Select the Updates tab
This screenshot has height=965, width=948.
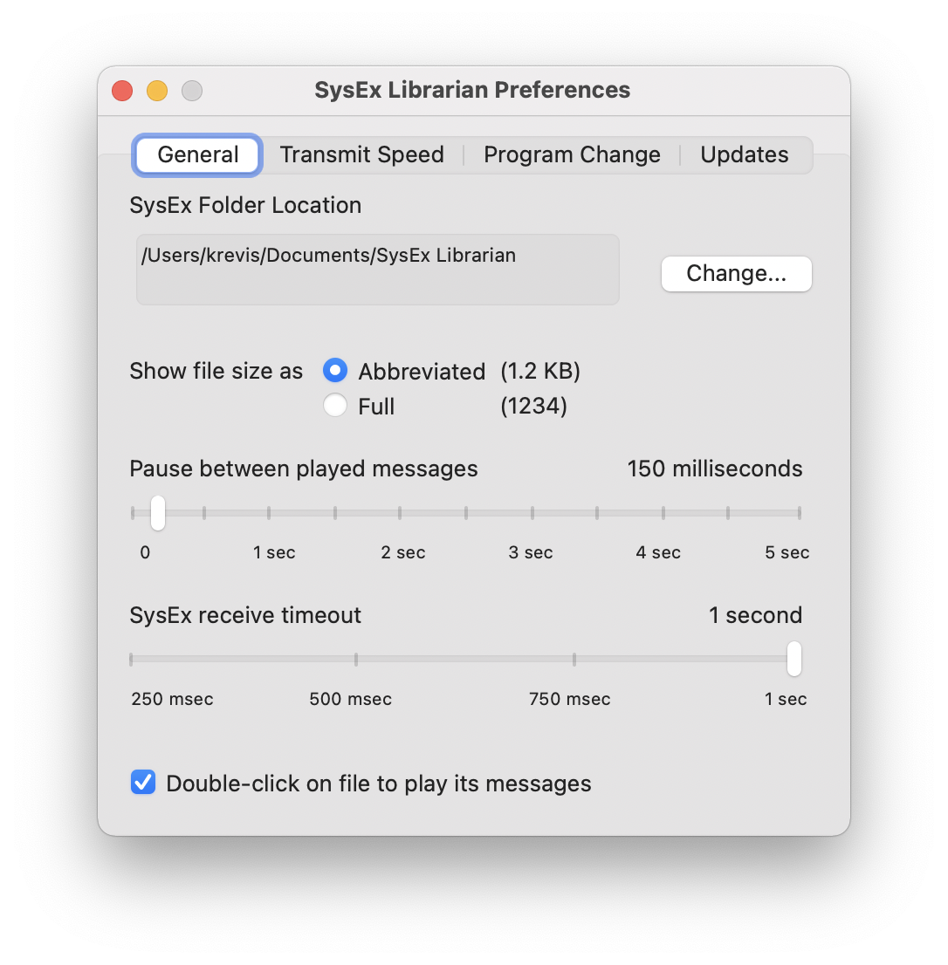[744, 154]
